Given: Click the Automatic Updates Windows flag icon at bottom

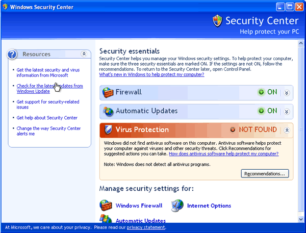Looking at the screenshot, I should (x=106, y=219).
